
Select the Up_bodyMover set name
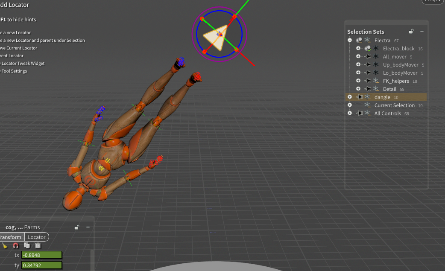(401, 65)
